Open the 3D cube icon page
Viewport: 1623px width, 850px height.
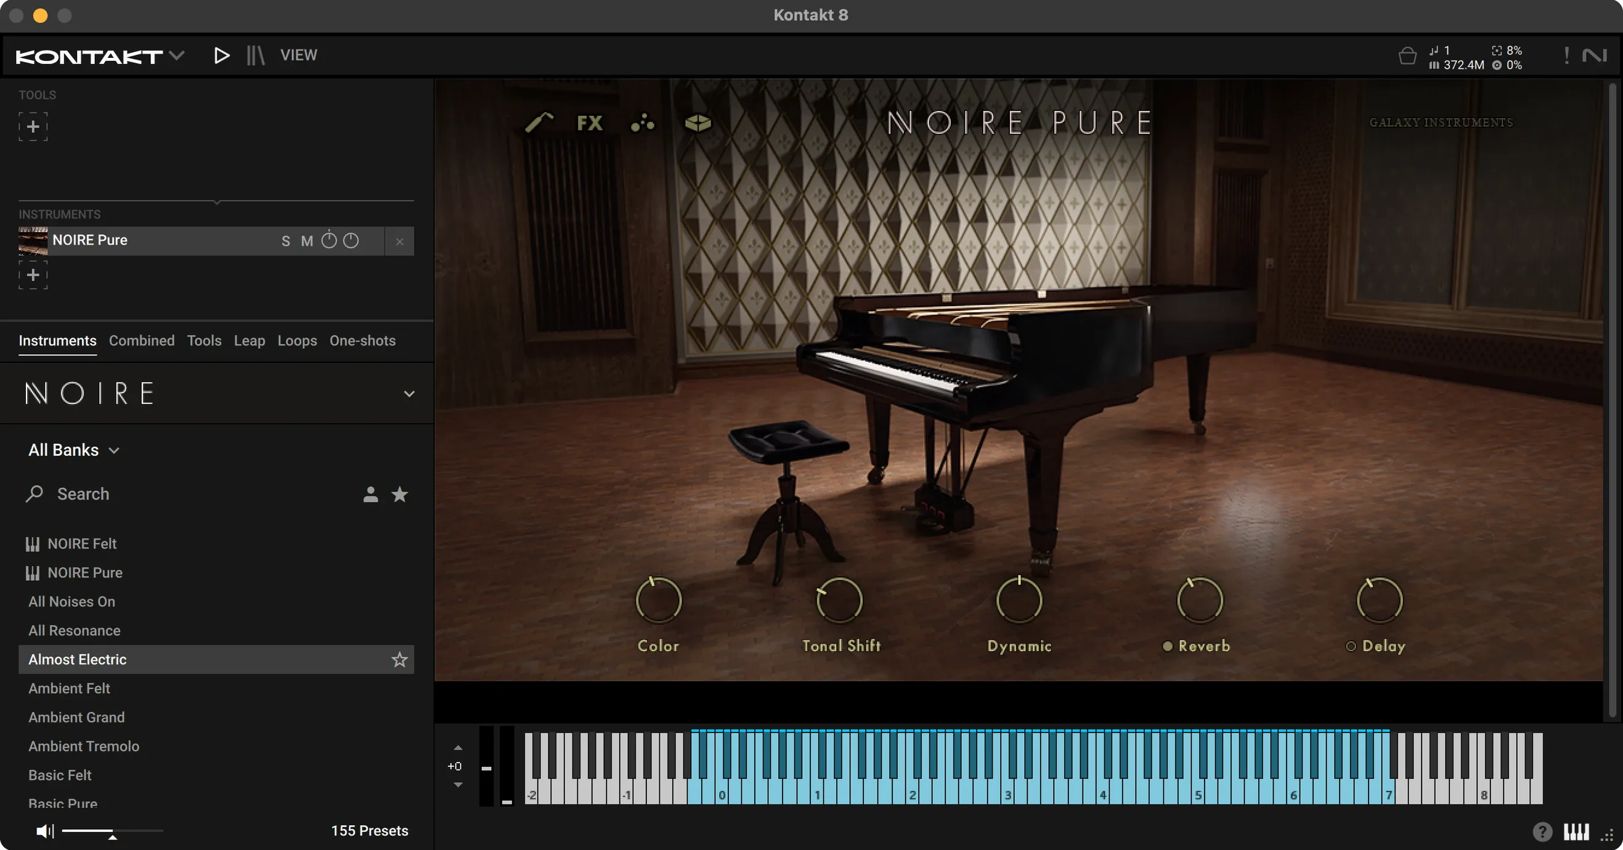tap(698, 123)
